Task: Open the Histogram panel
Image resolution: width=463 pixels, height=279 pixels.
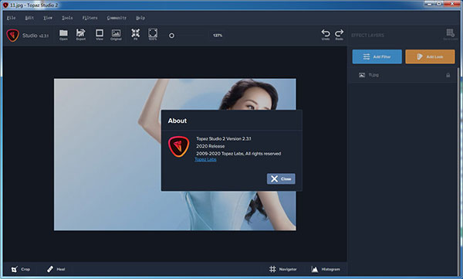Action: tap(326, 269)
